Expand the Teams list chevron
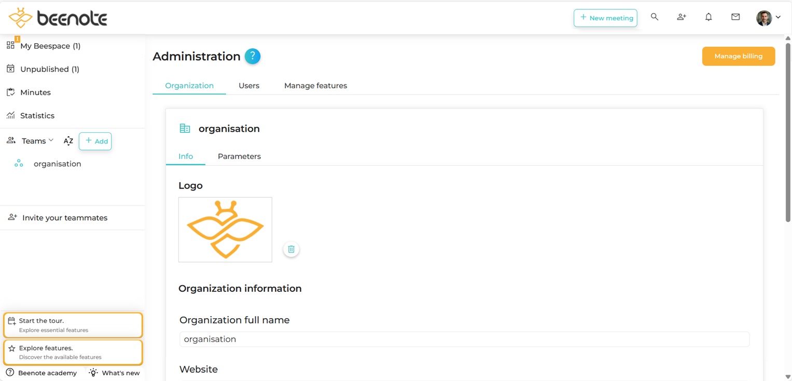This screenshot has width=792, height=381. (52, 141)
